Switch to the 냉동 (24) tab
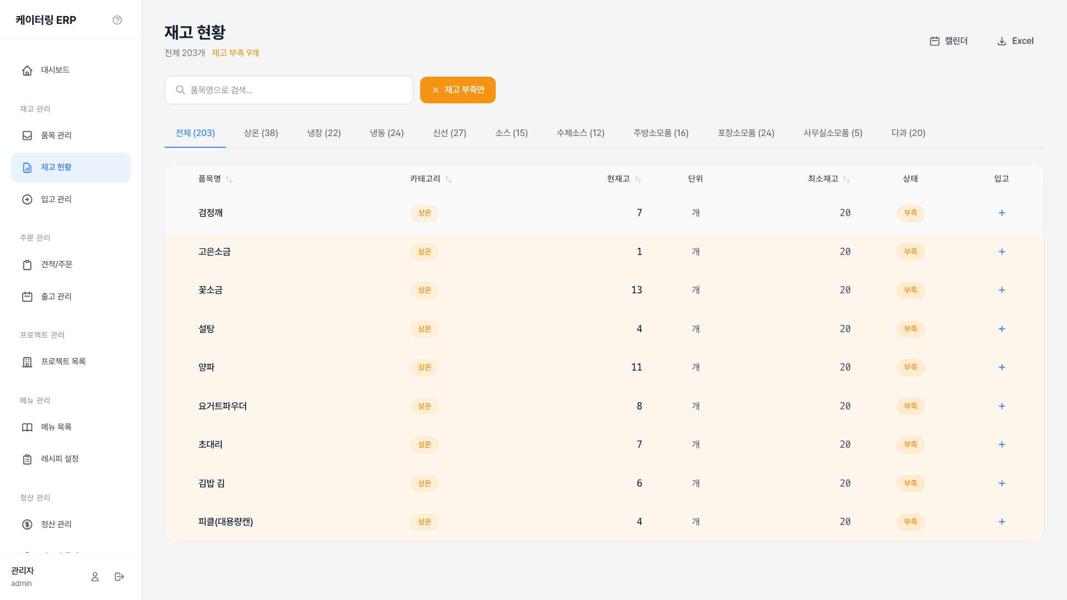The width and height of the screenshot is (1067, 600). coord(387,133)
